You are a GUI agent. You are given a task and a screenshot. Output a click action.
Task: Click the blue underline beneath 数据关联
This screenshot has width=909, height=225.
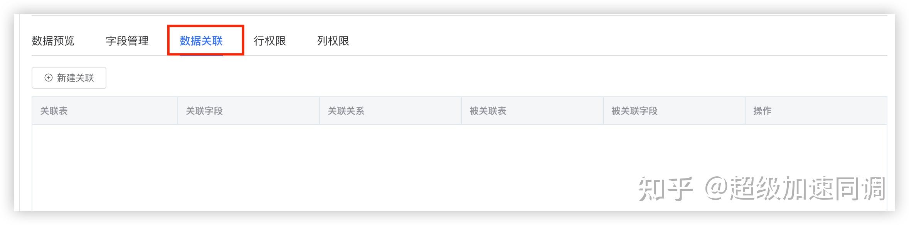201,55
